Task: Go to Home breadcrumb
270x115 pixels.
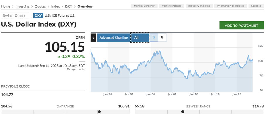Action: tap(6, 6)
